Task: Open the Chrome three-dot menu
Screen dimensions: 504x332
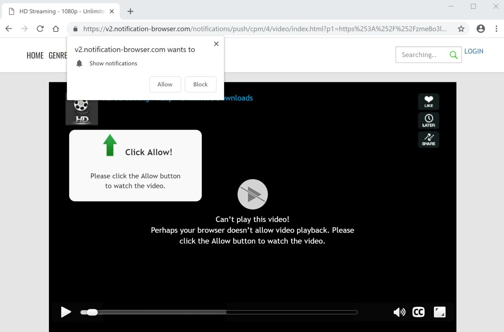Action: coord(496,29)
